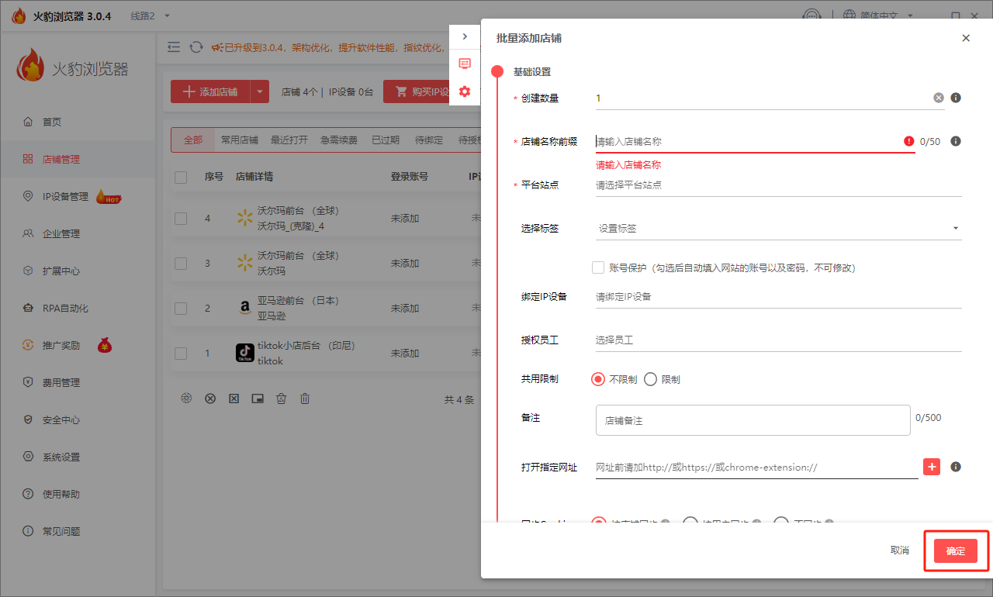This screenshot has width=993, height=597.
Task: Tick the checkbox for store row 2
Action: tap(181, 309)
